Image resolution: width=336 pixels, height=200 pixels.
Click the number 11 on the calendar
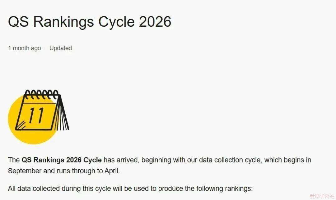[36, 115]
